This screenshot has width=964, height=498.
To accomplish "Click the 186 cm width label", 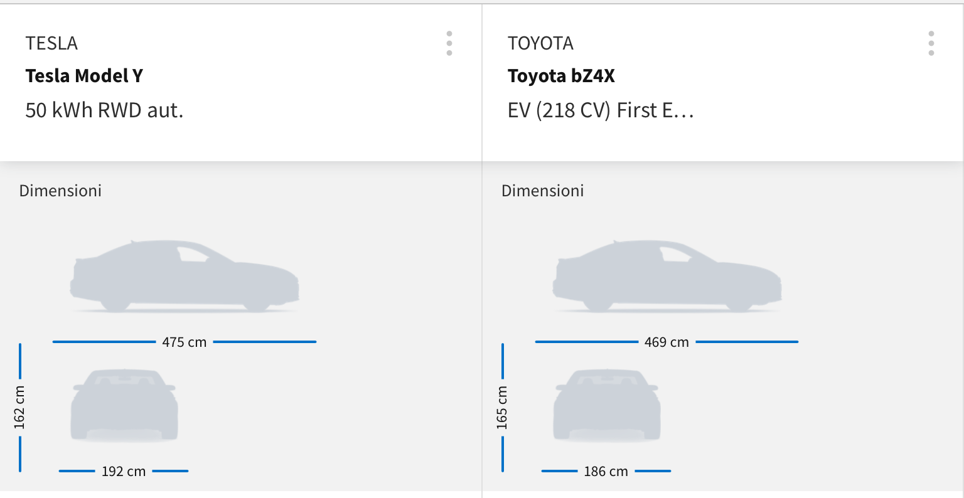I will click(x=606, y=471).
